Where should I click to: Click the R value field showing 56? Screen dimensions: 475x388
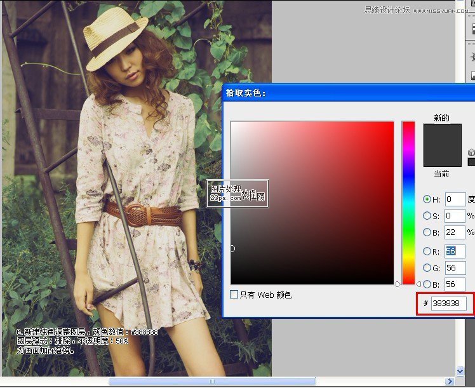pyautogui.click(x=455, y=251)
